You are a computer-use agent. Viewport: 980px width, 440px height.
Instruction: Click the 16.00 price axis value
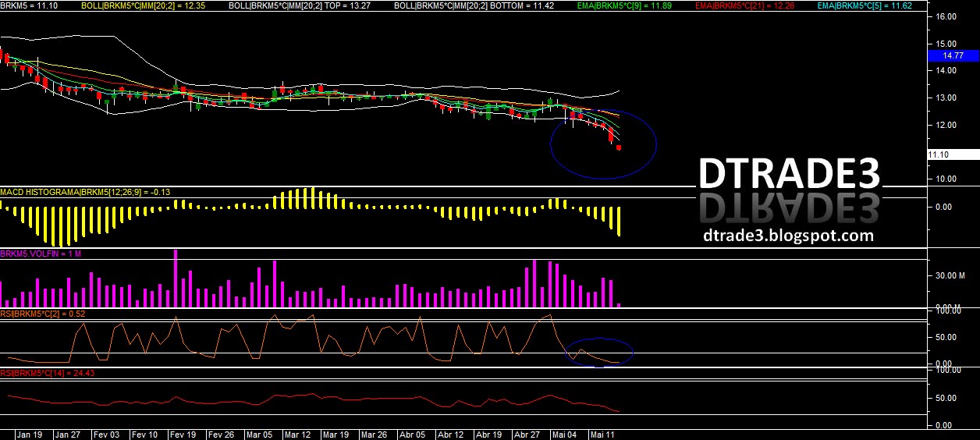[x=946, y=16]
